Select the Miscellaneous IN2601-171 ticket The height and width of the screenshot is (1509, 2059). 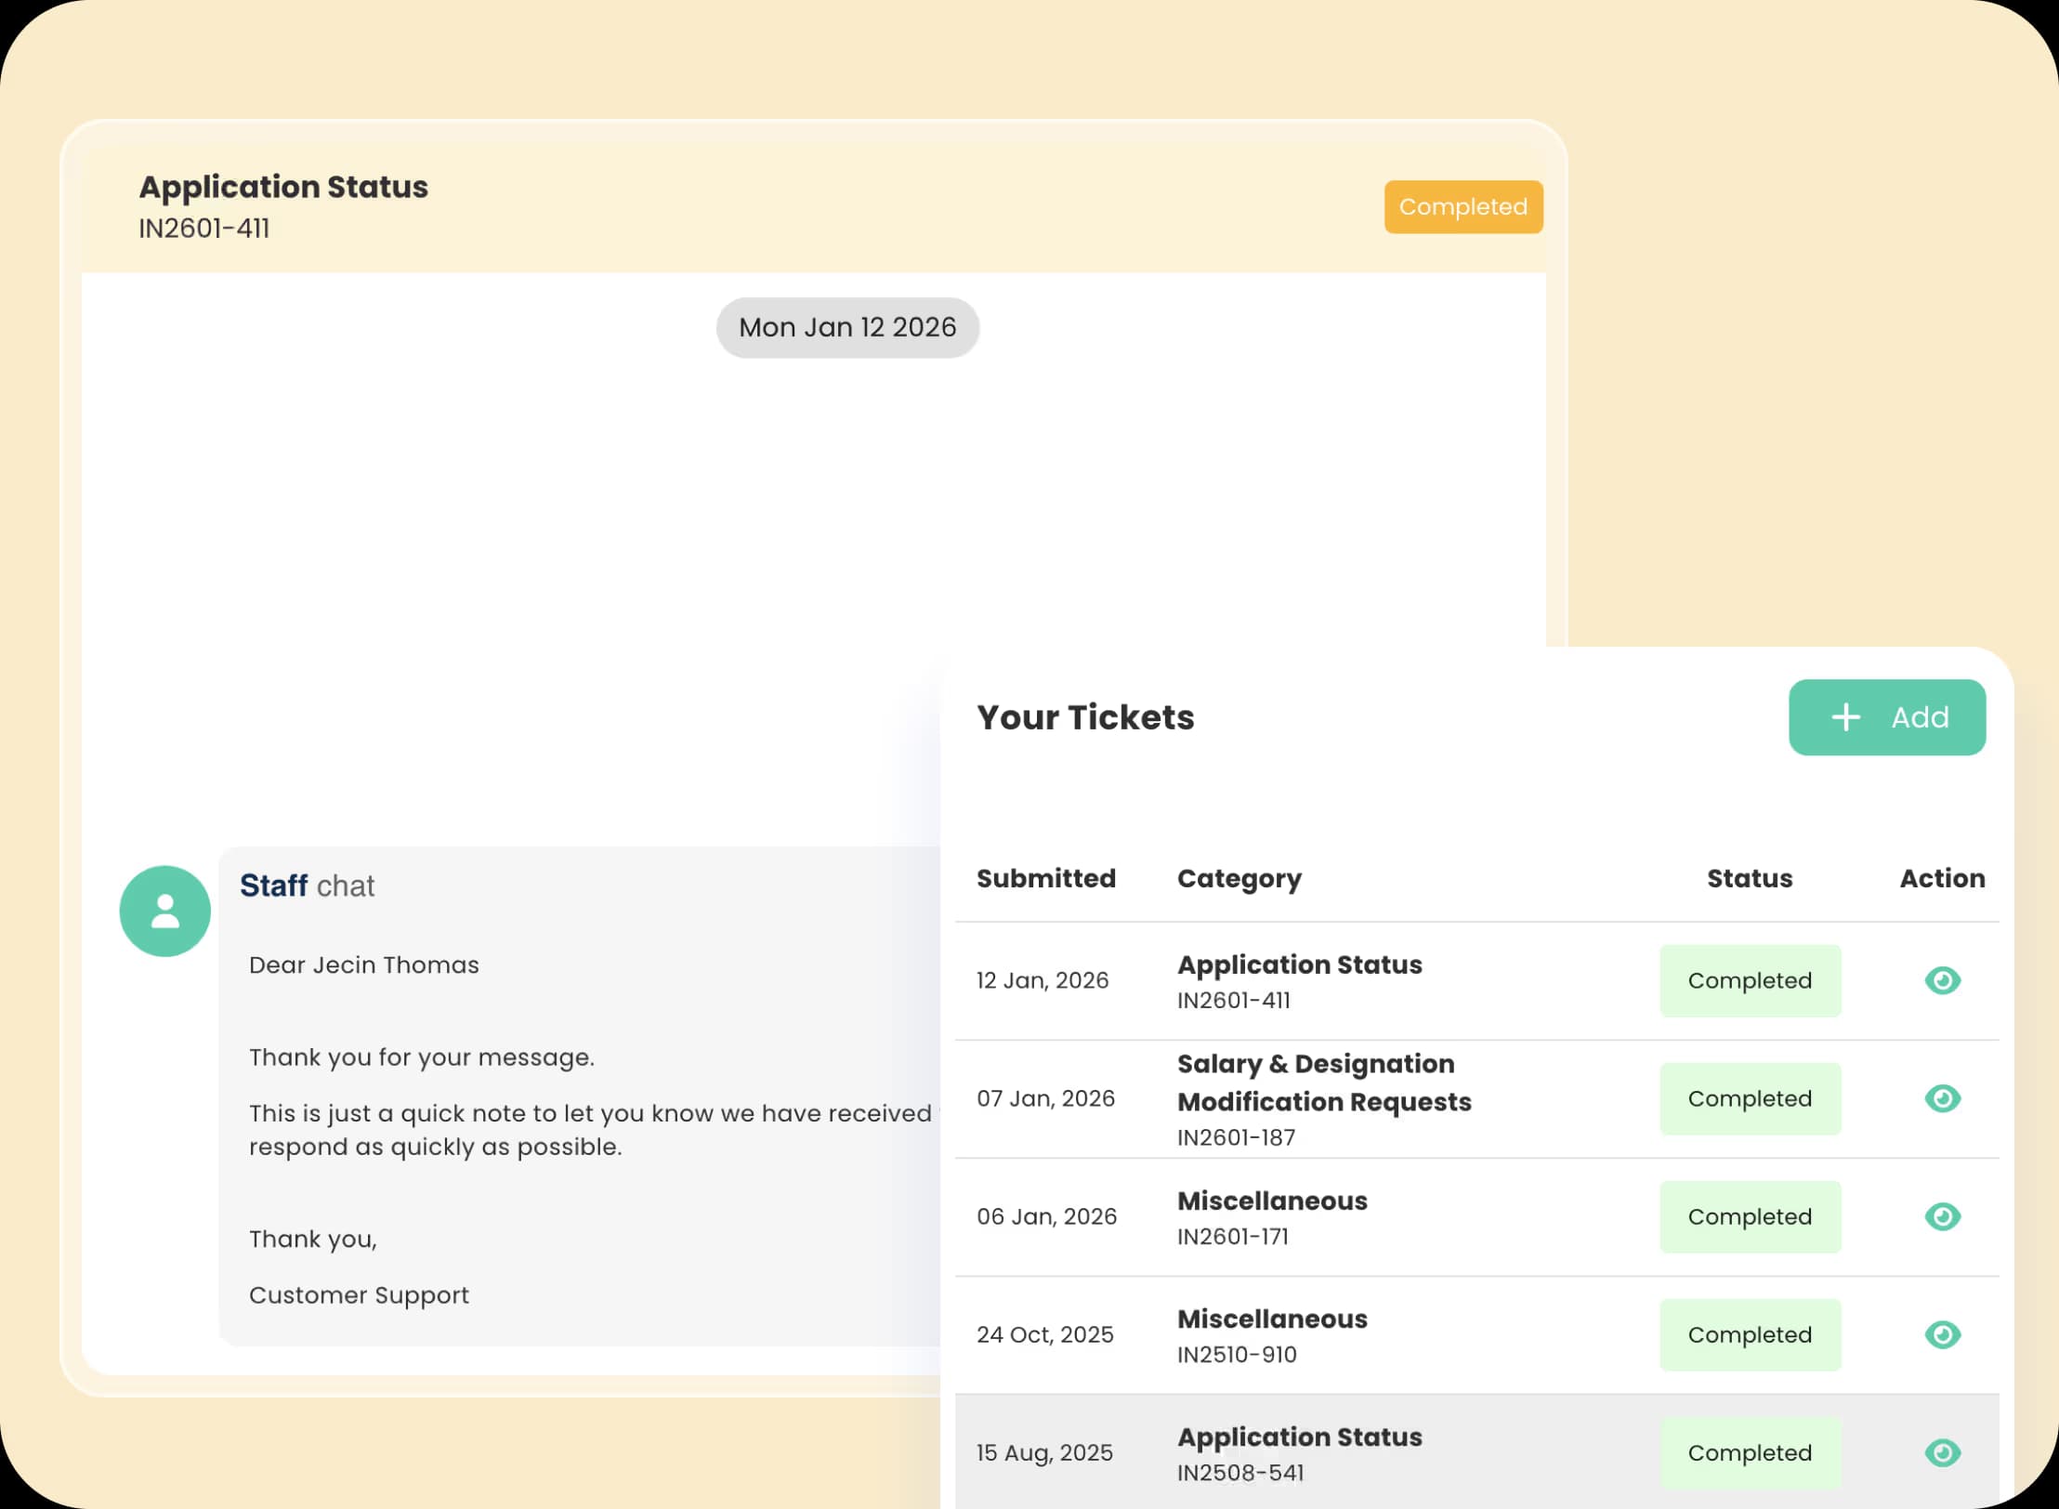point(1272,1201)
